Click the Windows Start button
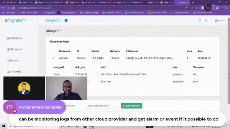The height and width of the screenshot is (129, 230). click(x=4, y=126)
